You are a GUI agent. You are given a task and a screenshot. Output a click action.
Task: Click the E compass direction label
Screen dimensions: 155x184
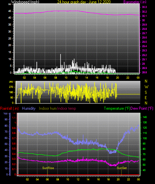click(x=146, y=97)
